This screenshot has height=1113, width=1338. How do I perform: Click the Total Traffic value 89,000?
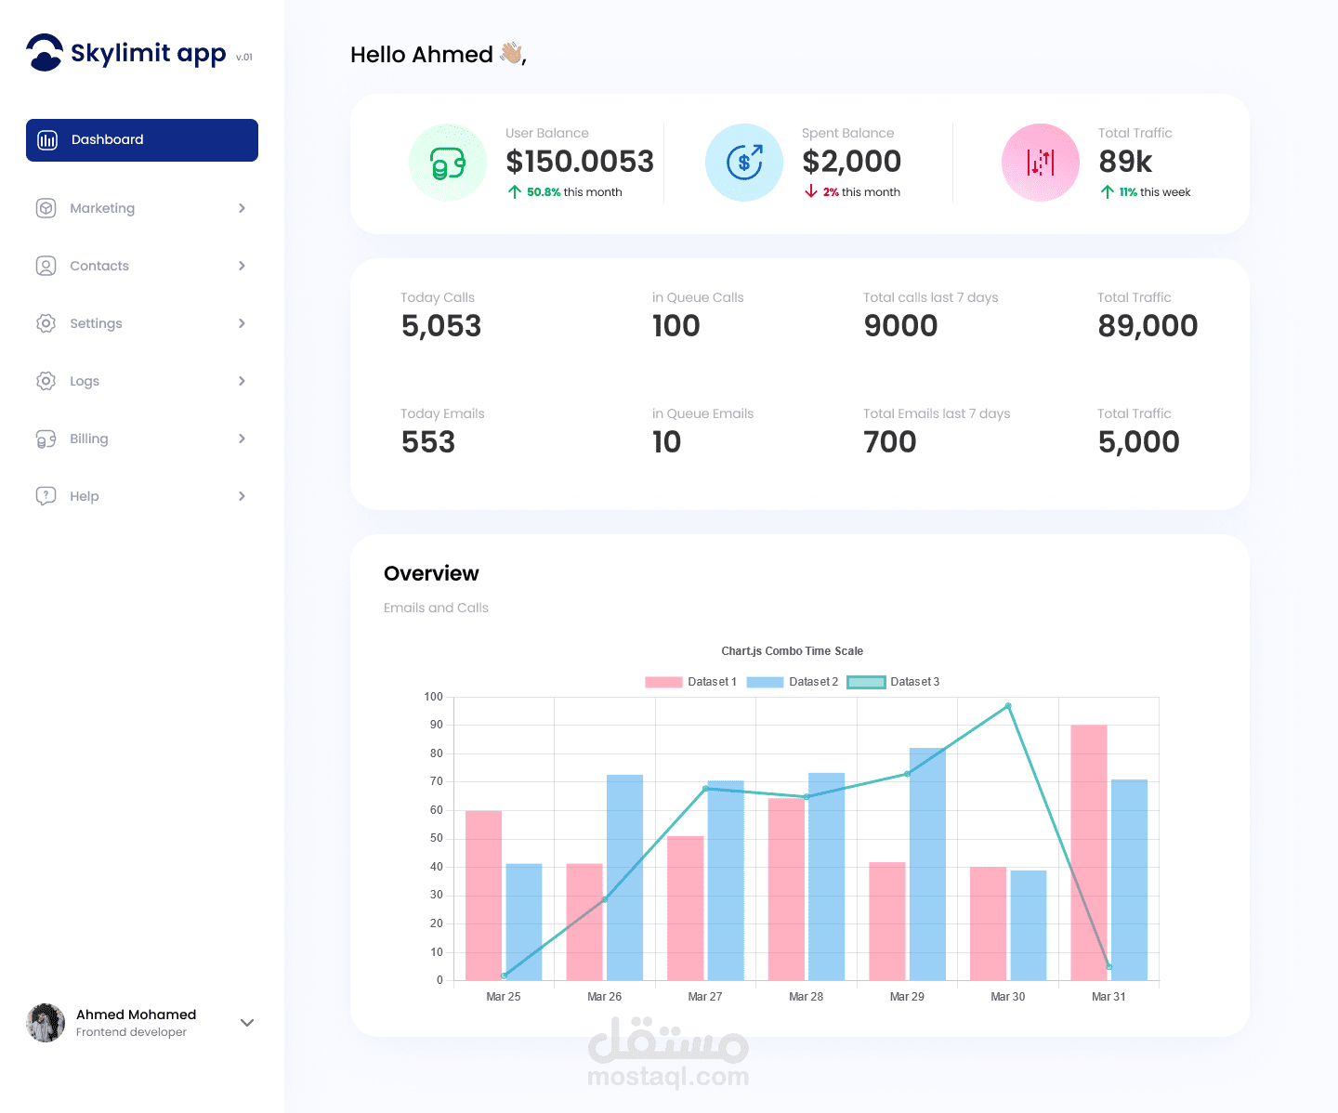[x=1148, y=326]
